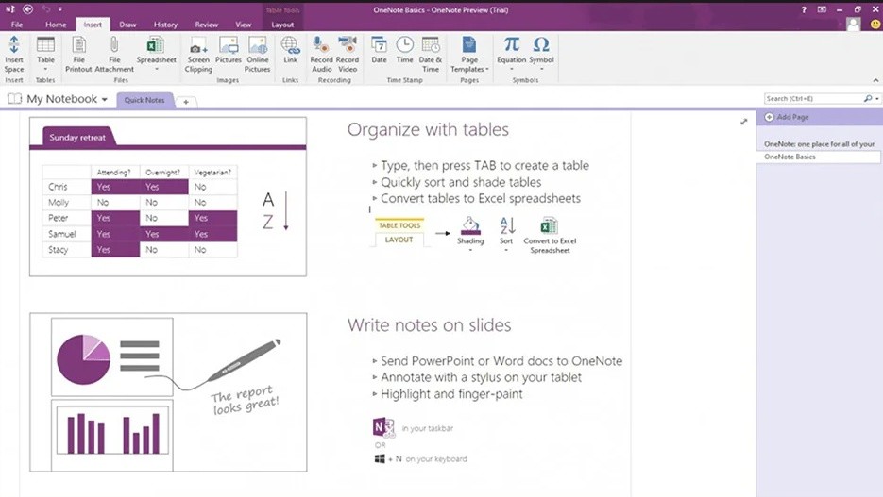883x497 pixels.
Task: Switch to the Review tab
Action: pyautogui.click(x=207, y=25)
